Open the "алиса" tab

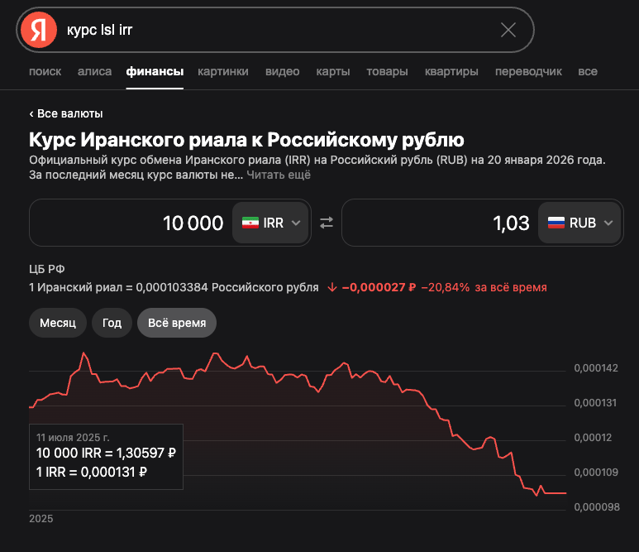(94, 71)
